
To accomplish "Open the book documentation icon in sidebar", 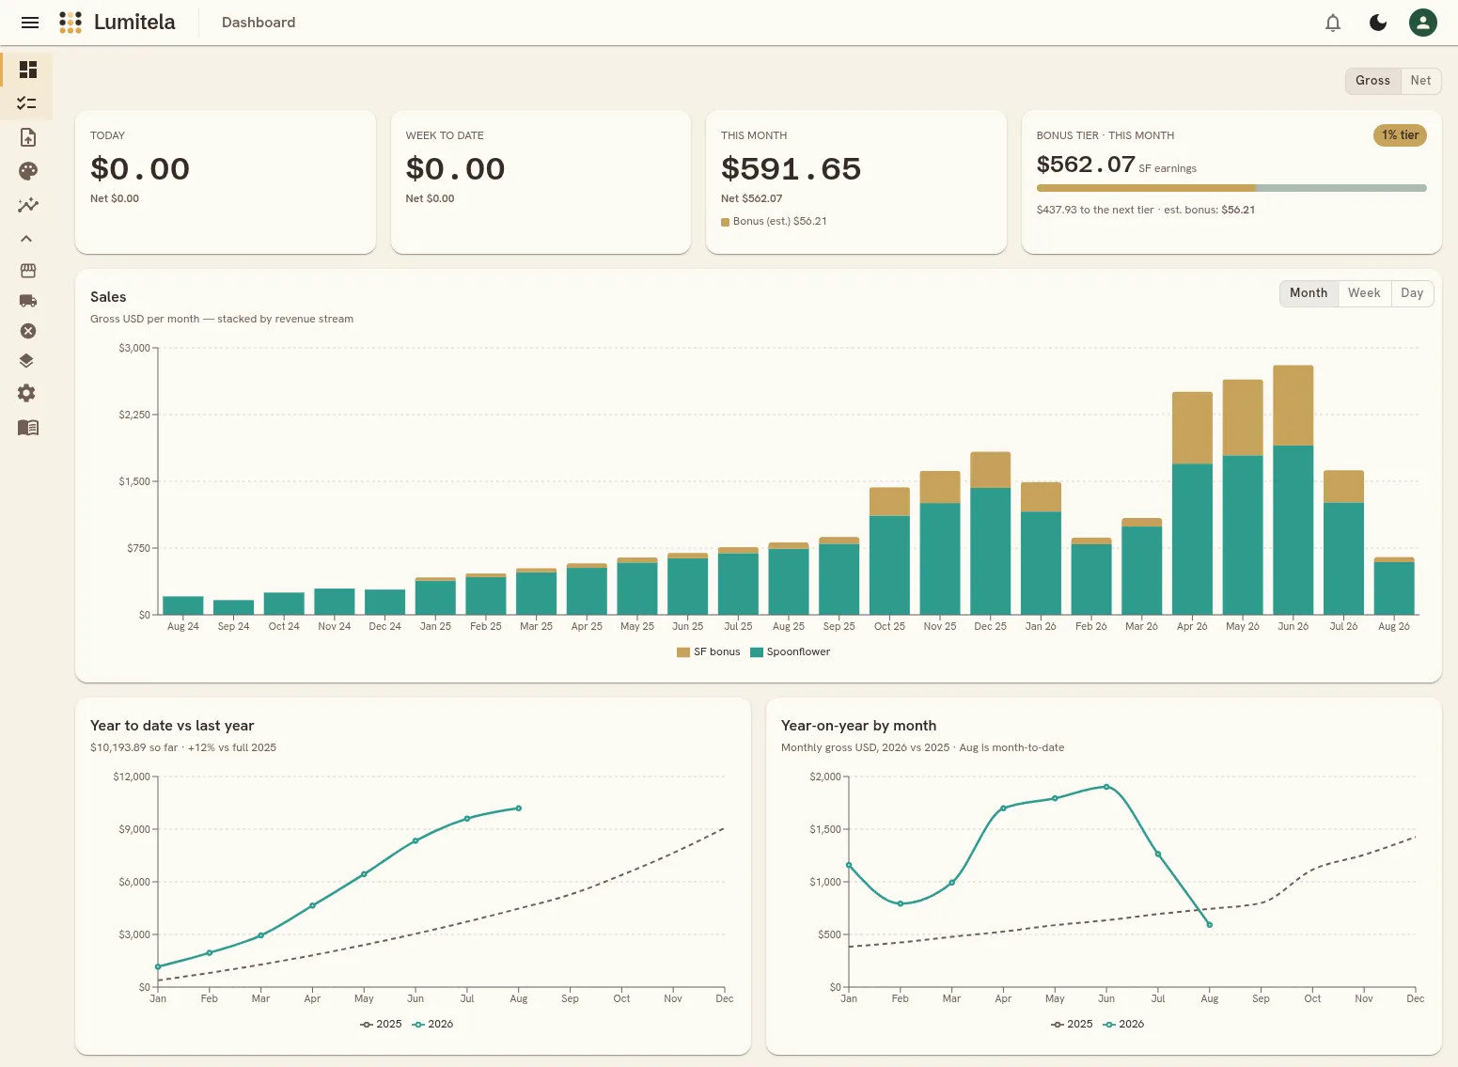I will [x=28, y=428].
